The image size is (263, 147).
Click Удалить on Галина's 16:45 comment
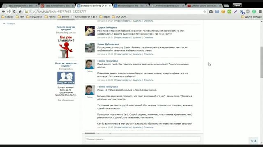[x=137, y=127]
